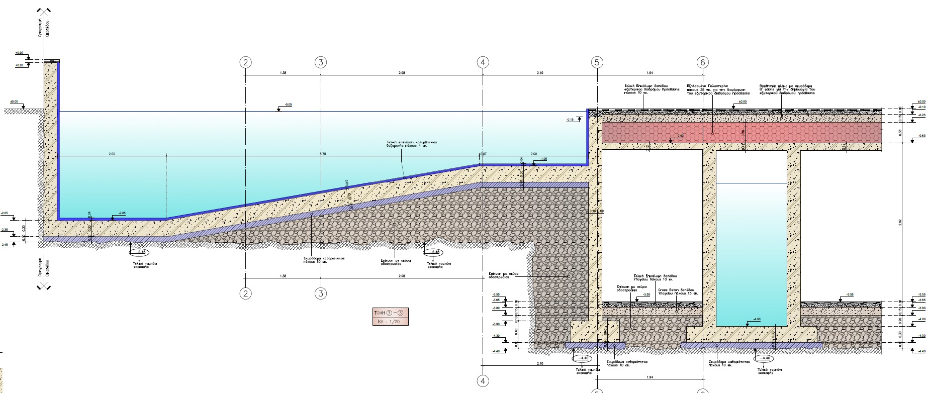Click the water fill inside the narrow tank
Image resolution: width=928 pixels, height=393 pixels.
pos(751,251)
